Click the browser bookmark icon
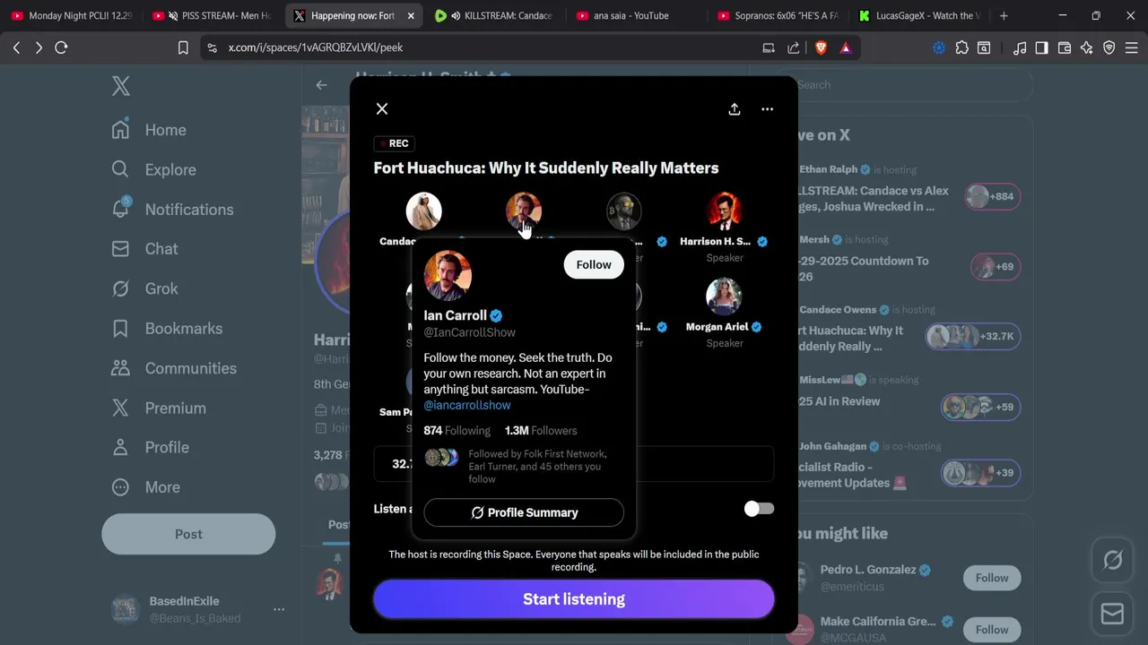This screenshot has width=1148, height=645. pyautogui.click(x=183, y=47)
